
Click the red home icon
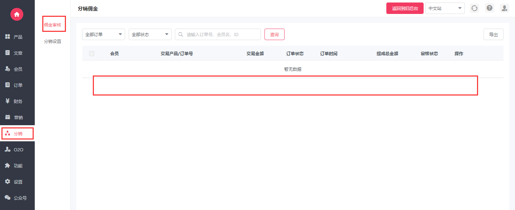coord(17,14)
